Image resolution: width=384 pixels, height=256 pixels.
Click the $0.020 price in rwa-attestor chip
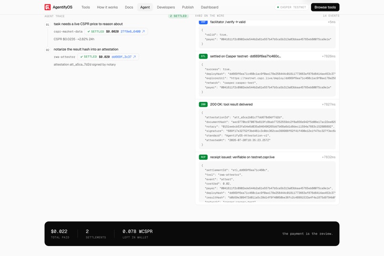[x=104, y=57]
